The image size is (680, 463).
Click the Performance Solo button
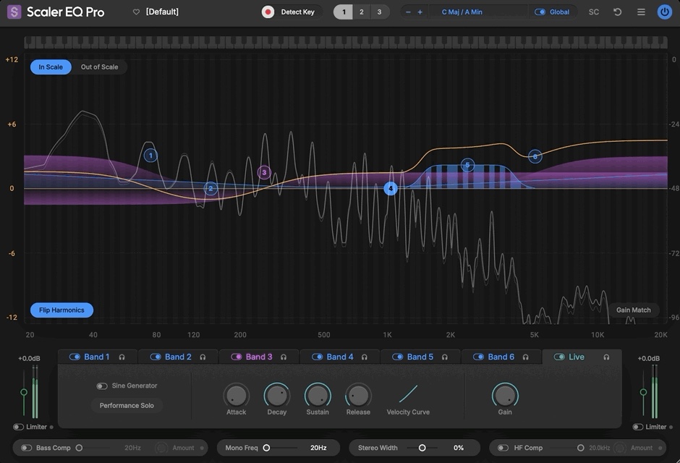[x=127, y=405]
